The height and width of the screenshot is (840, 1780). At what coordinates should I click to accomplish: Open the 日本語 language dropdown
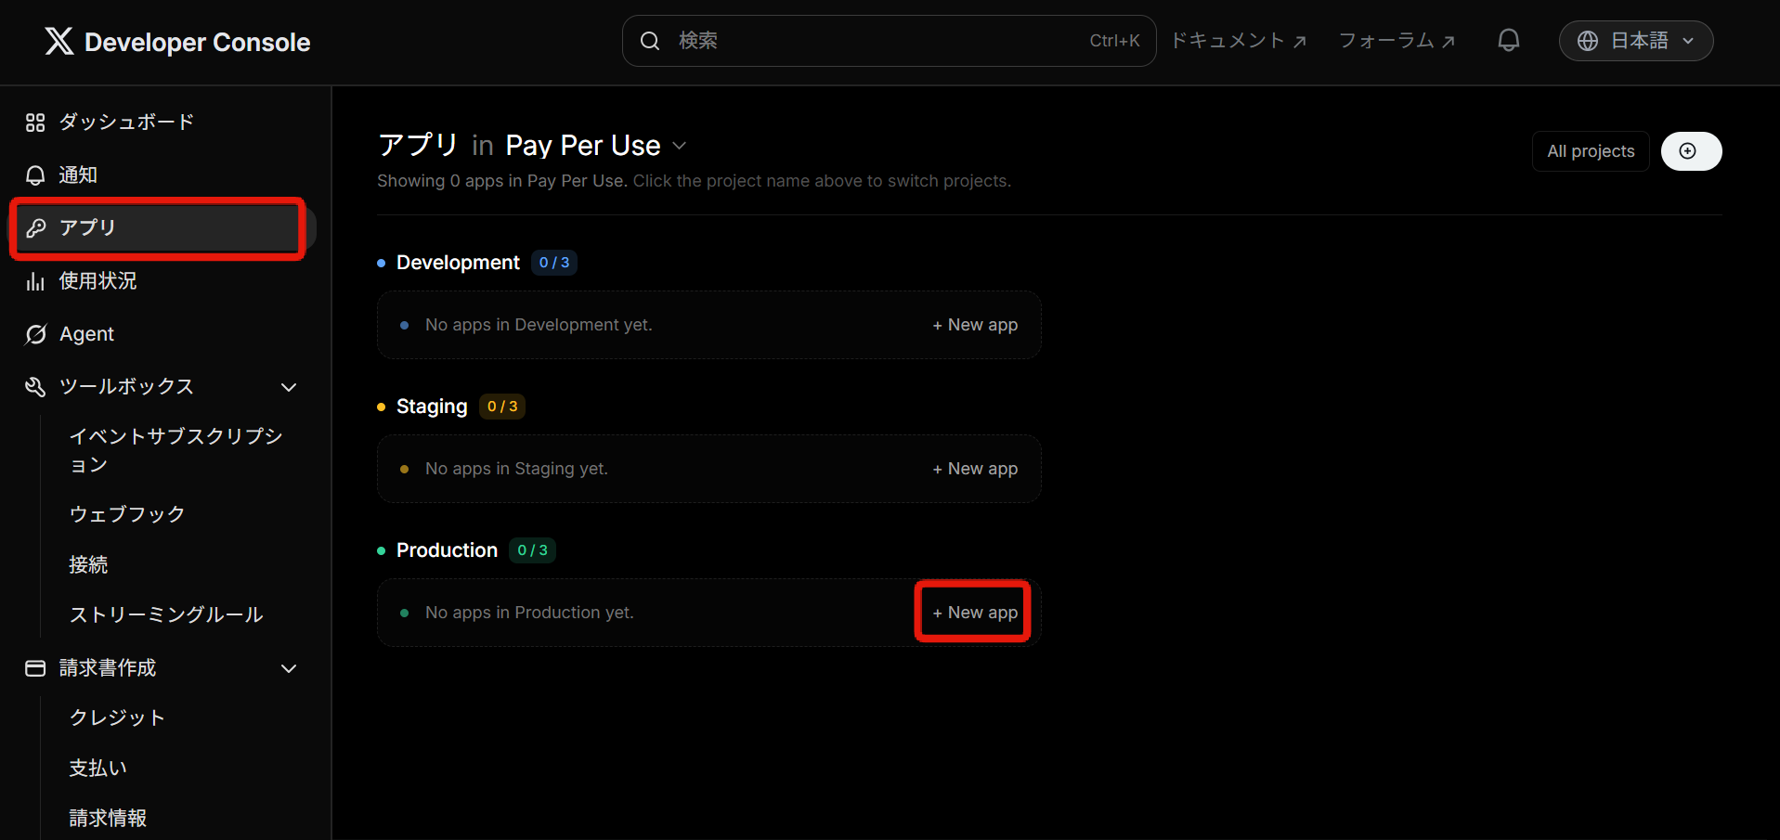tap(1636, 41)
